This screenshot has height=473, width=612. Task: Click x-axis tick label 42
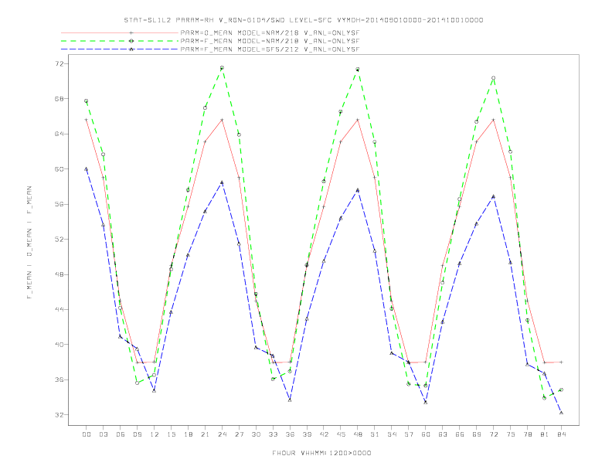pyautogui.click(x=324, y=434)
